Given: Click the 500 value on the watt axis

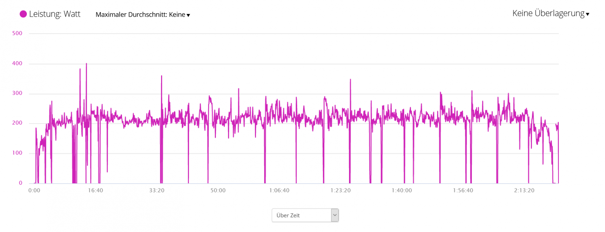Looking at the screenshot, I should [17, 33].
